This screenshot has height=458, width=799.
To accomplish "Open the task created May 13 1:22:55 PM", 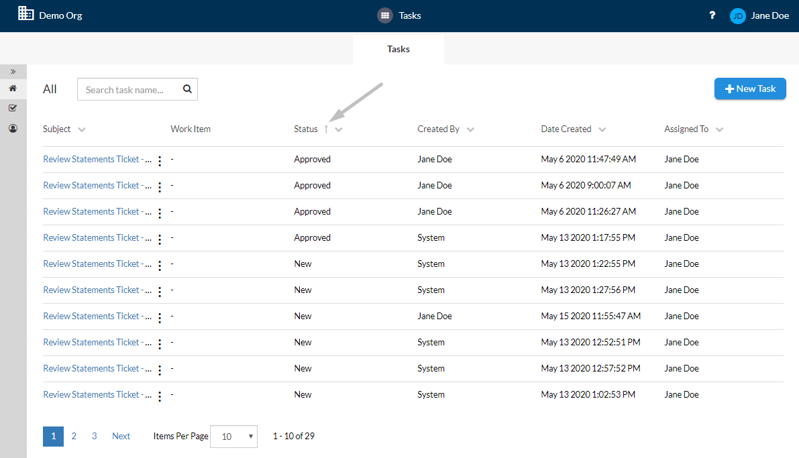I will point(97,264).
